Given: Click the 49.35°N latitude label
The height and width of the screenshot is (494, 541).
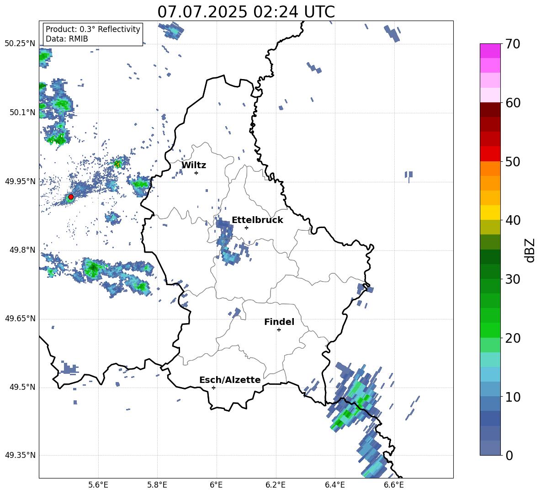Looking at the screenshot, I should click(20, 455).
